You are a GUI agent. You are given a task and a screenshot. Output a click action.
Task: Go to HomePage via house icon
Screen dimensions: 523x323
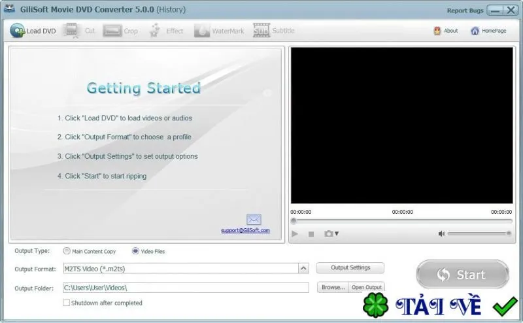click(475, 31)
